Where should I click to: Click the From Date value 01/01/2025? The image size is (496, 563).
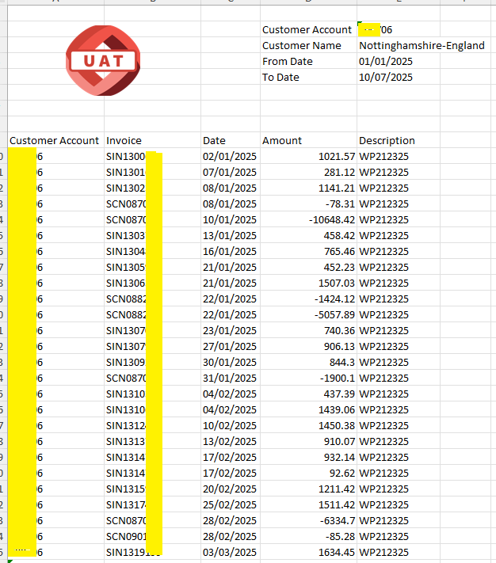pos(385,61)
